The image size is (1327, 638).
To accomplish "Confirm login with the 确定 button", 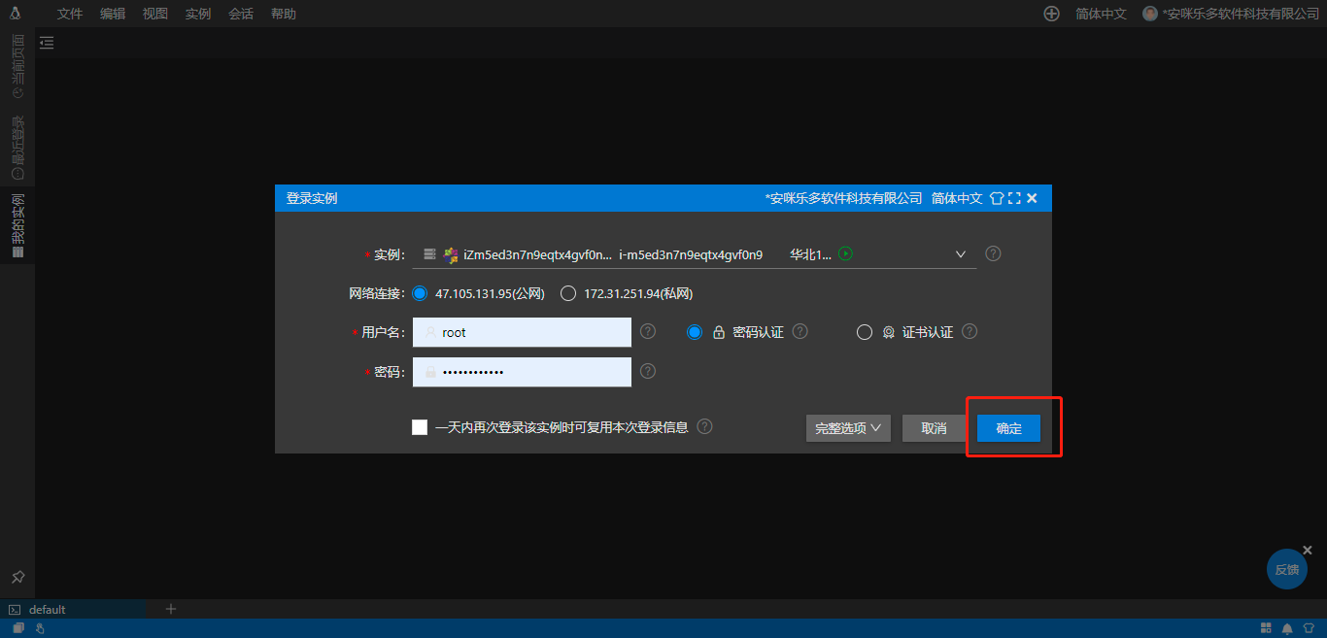I will click(x=1008, y=428).
